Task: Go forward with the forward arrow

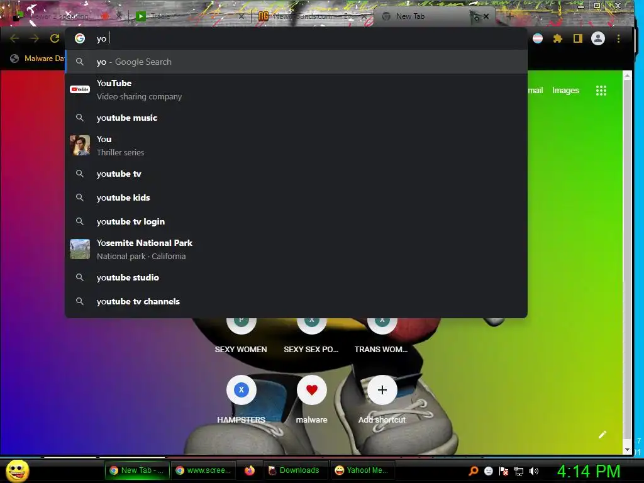Action: [35, 38]
